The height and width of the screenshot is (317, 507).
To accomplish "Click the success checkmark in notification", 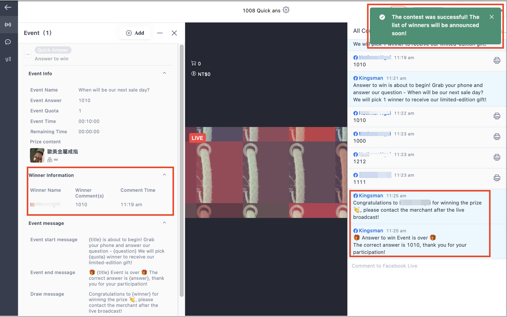I will (x=382, y=17).
